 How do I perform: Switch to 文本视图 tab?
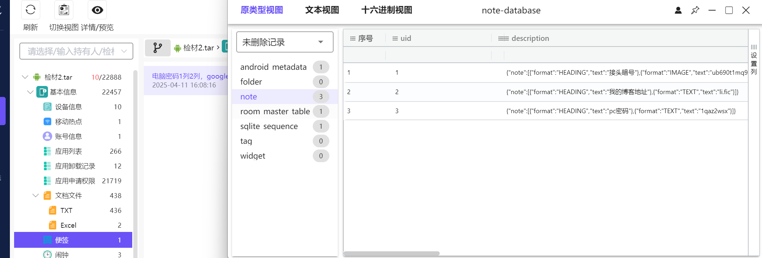click(x=322, y=10)
